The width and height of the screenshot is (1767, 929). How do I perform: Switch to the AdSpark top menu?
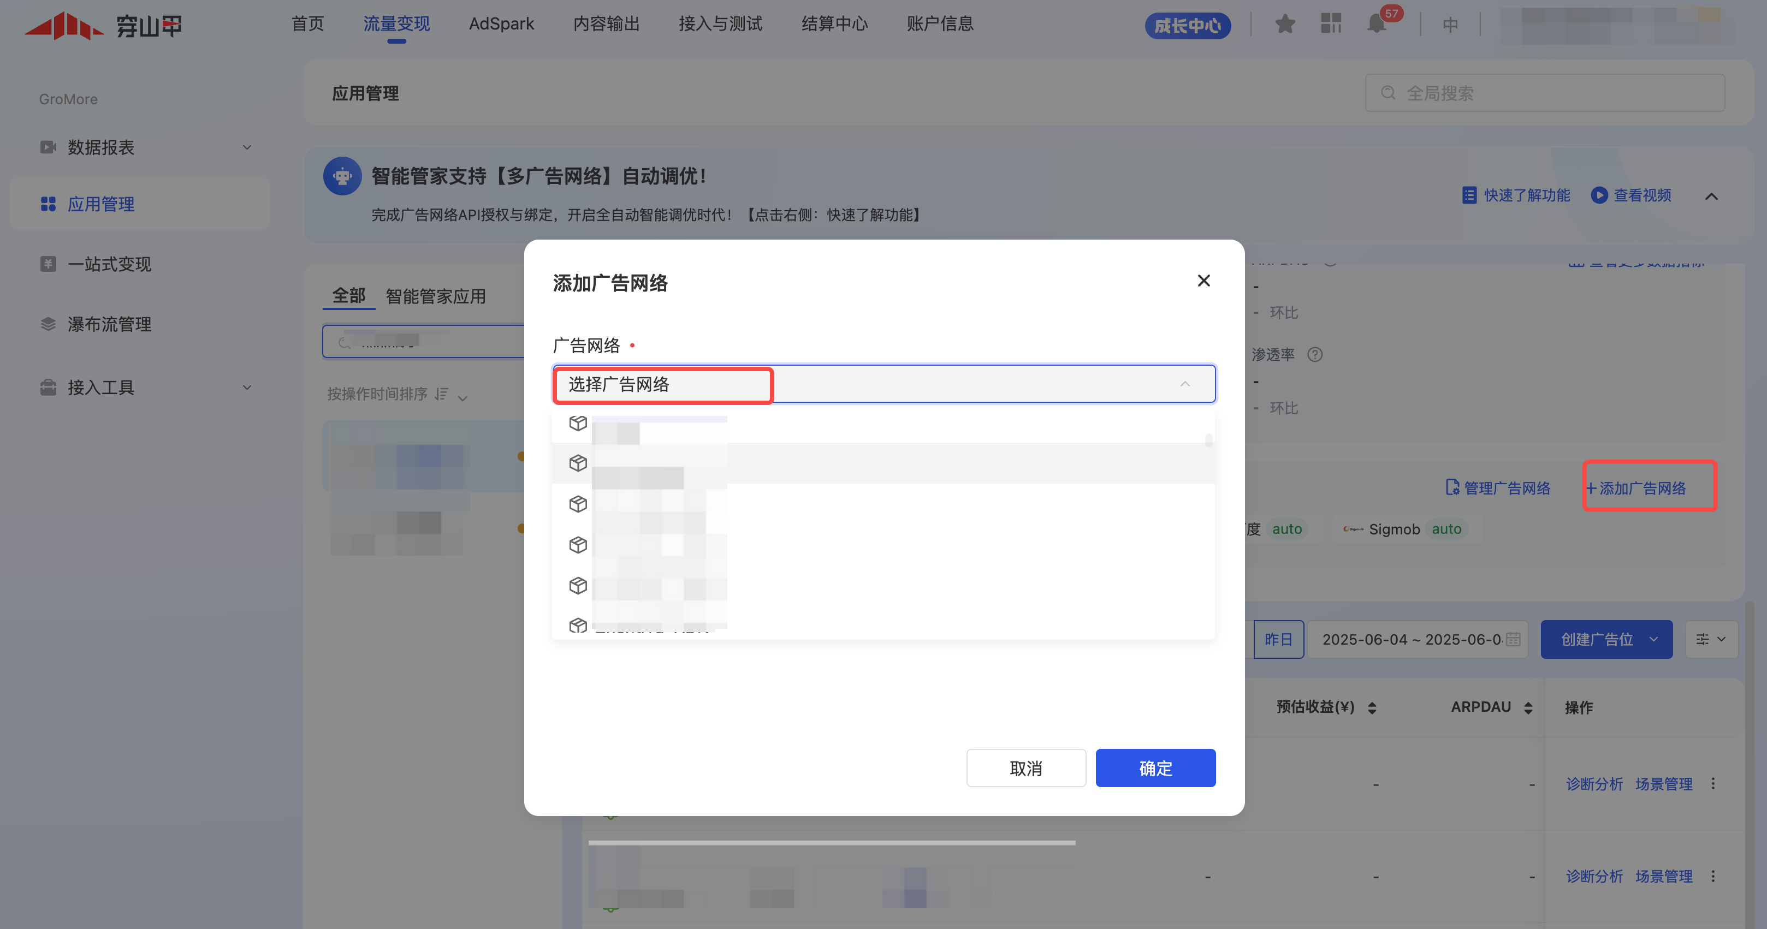pos(501,24)
